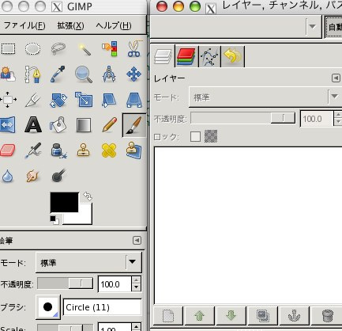
Task: Select the Clone stamp tool
Action: tap(84, 150)
